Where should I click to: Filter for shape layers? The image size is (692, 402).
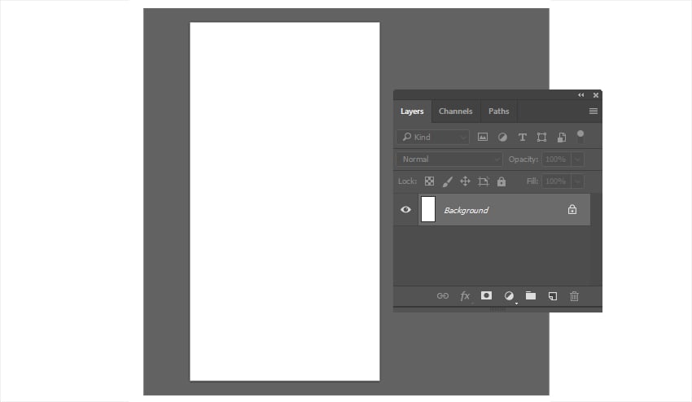click(541, 138)
